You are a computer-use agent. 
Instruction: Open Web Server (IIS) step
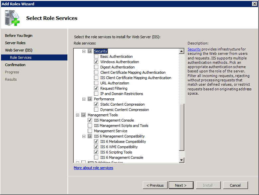click(x=19, y=50)
